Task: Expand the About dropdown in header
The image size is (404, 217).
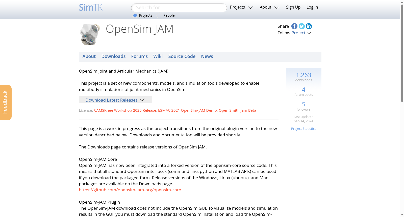Action: pyautogui.click(x=269, y=7)
